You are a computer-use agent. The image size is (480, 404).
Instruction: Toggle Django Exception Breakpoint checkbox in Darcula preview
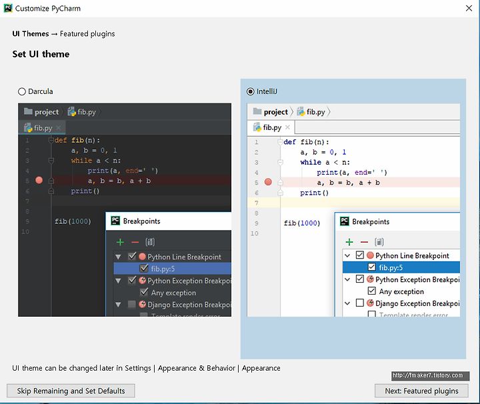[x=131, y=304]
